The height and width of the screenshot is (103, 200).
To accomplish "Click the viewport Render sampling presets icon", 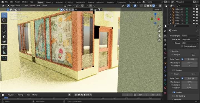I will point(194,74).
